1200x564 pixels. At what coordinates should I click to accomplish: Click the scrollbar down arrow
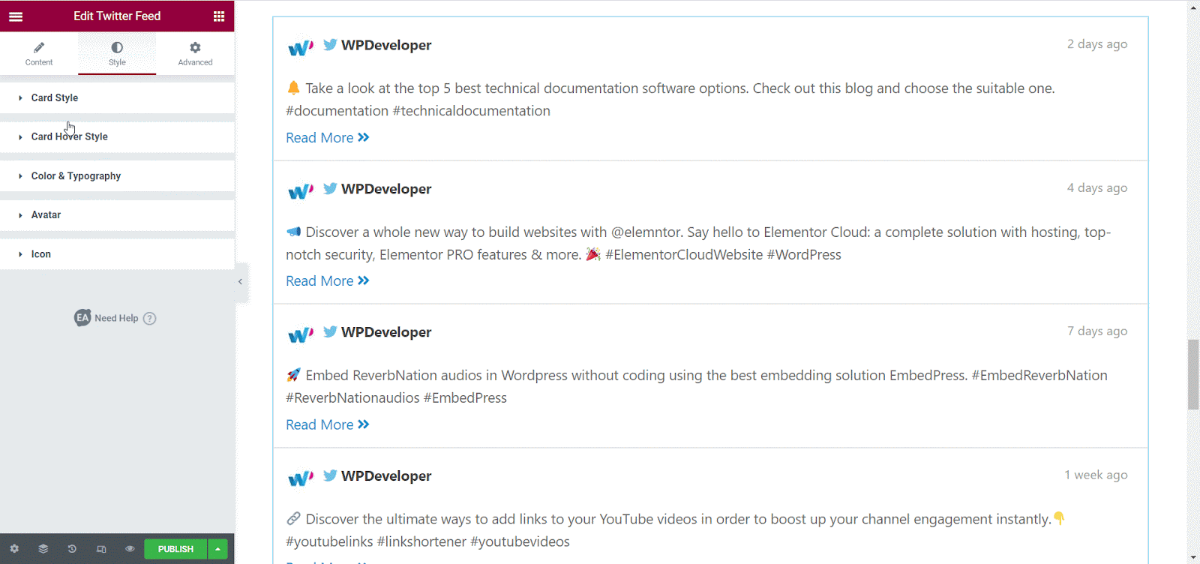click(x=1193, y=558)
